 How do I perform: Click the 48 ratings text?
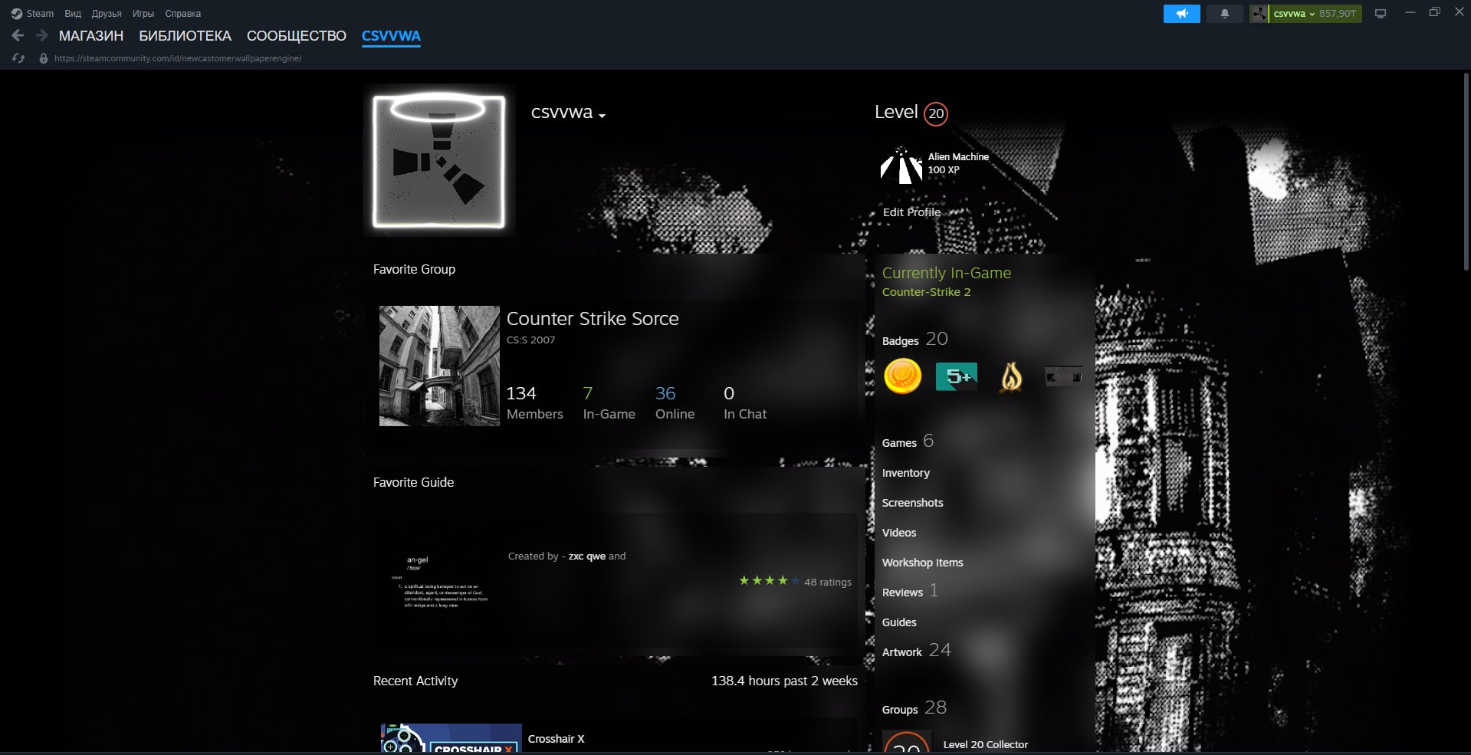point(828,583)
